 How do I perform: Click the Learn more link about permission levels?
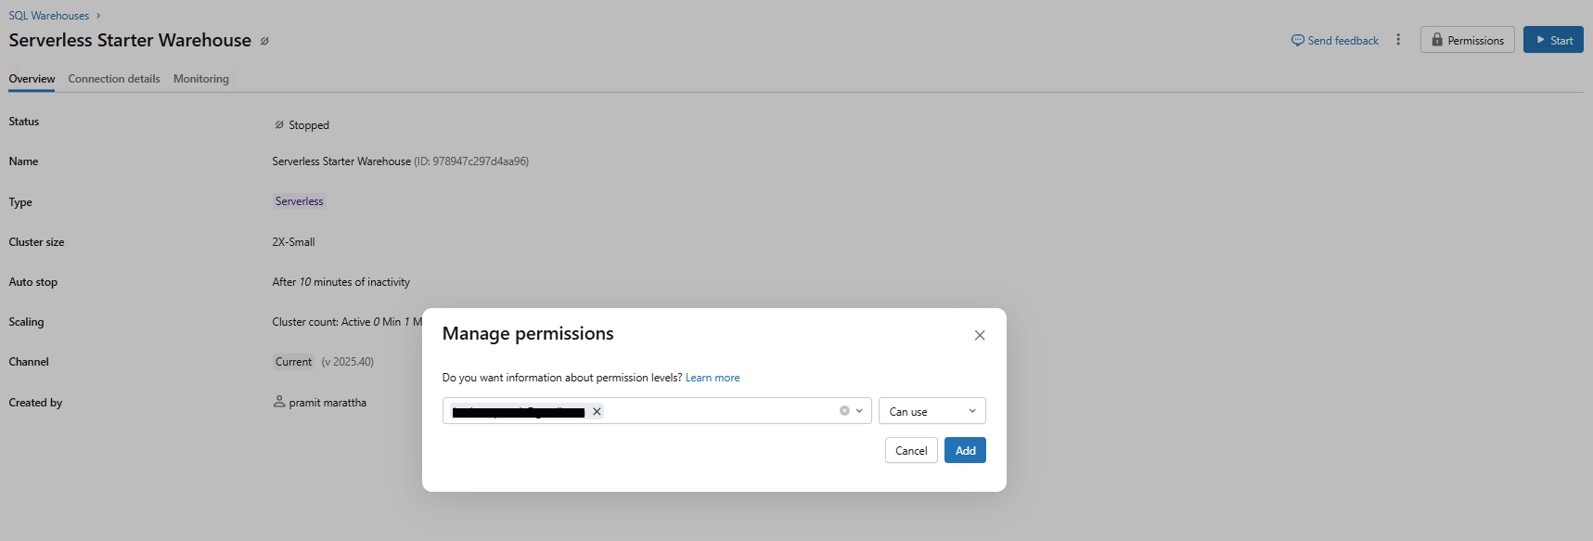pos(713,377)
